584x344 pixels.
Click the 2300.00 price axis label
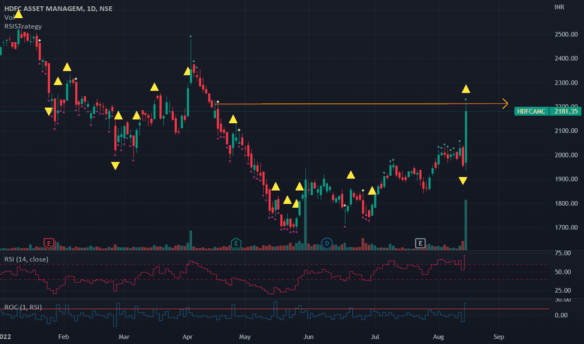(x=566, y=83)
